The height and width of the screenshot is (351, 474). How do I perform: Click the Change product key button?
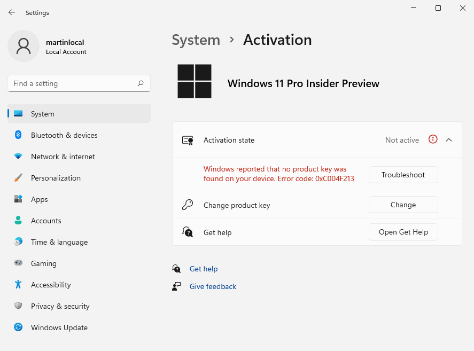[x=403, y=205]
